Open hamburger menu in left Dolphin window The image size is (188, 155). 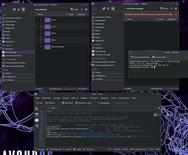pos(86,9)
